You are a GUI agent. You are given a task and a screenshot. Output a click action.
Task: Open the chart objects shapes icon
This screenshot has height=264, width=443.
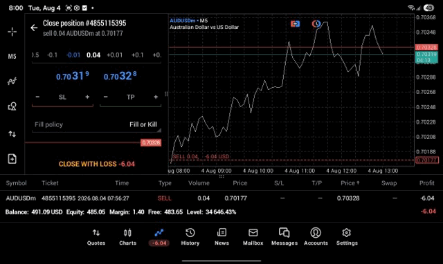point(12,106)
